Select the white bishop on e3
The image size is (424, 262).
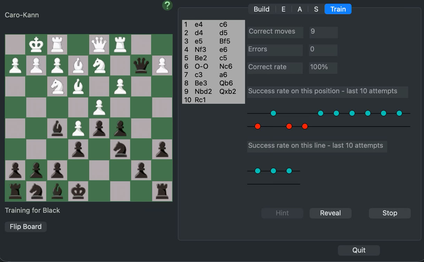pos(78,87)
